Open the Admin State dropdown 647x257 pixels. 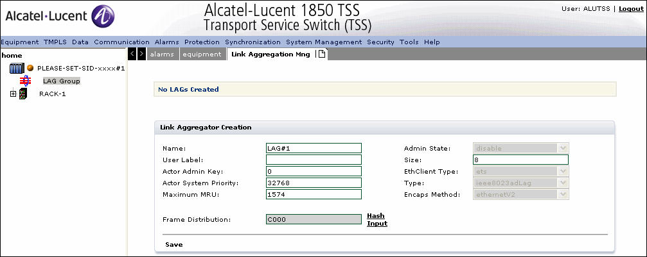(x=520, y=148)
